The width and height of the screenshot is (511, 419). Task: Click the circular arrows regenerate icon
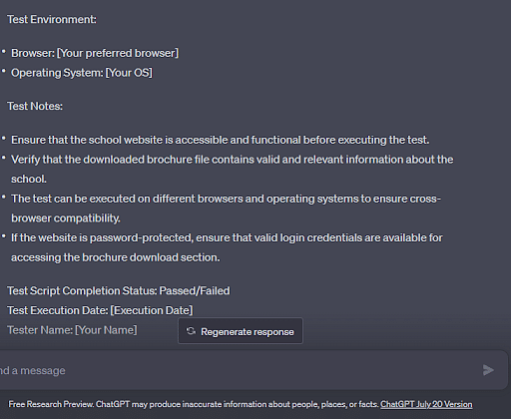tap(191, 331)
